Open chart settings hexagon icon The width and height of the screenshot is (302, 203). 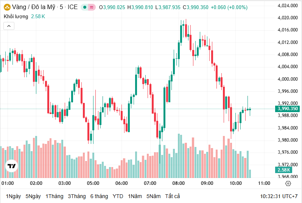(288, 183)
